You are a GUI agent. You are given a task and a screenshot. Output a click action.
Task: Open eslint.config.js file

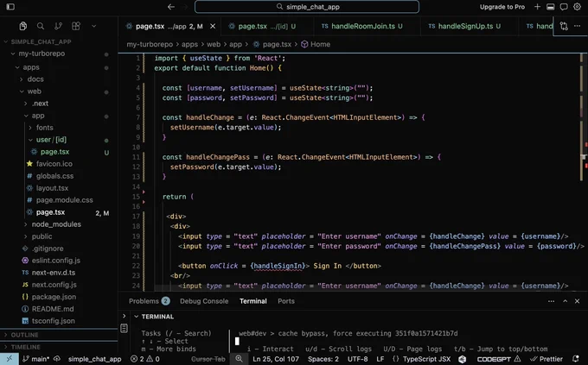pos(56,261)
